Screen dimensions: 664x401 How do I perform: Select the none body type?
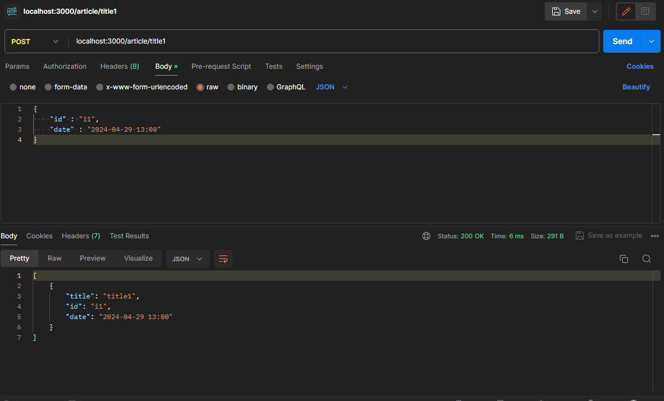(23, 87)
